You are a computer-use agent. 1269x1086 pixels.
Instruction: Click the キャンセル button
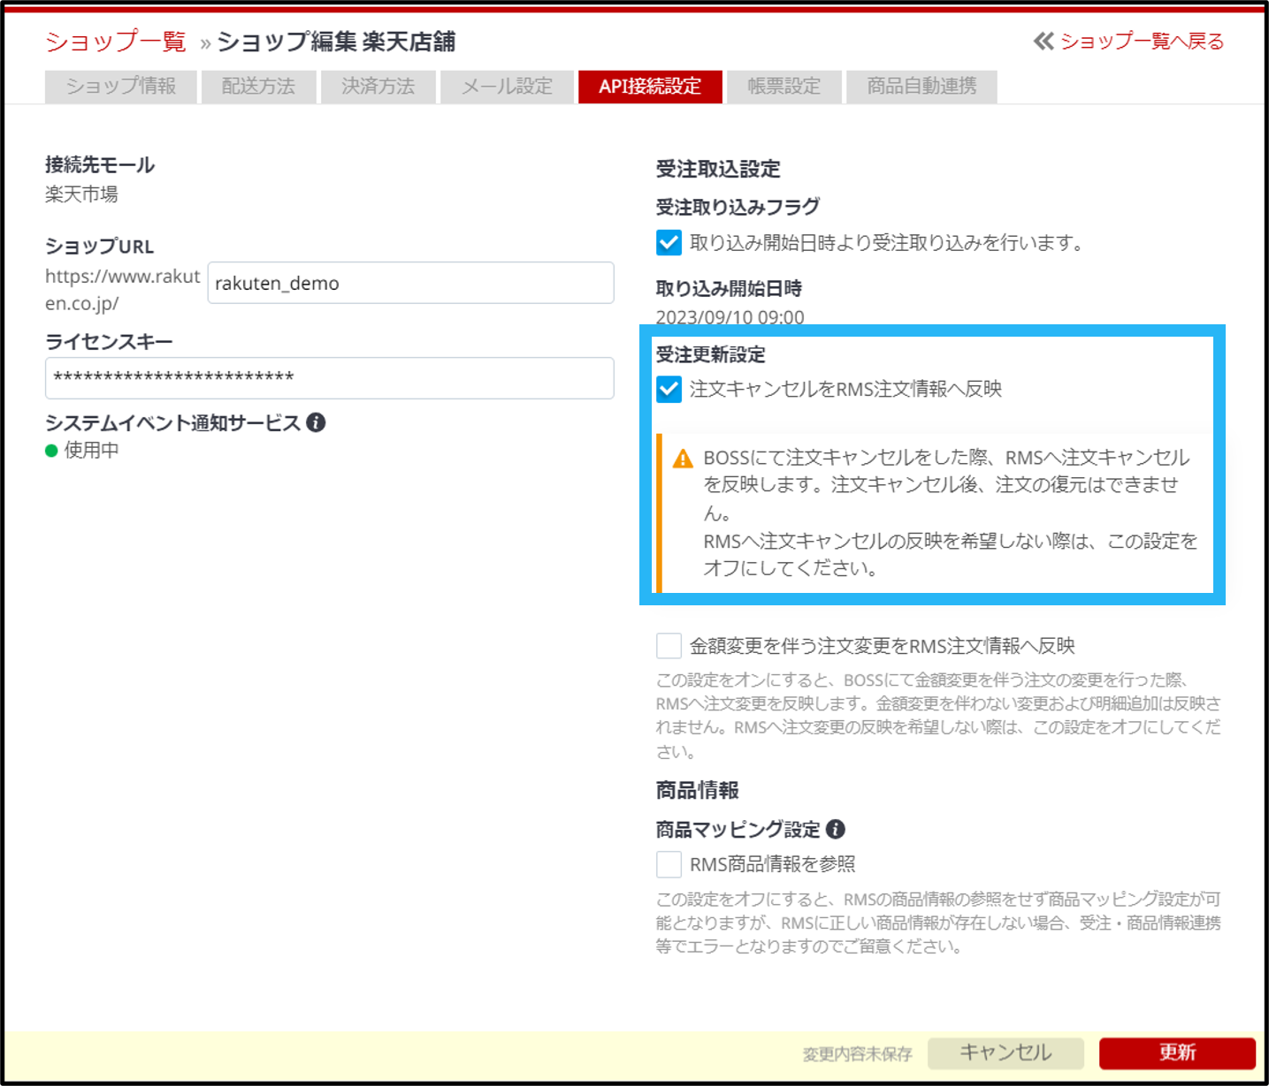(x=1005, y=1053)
